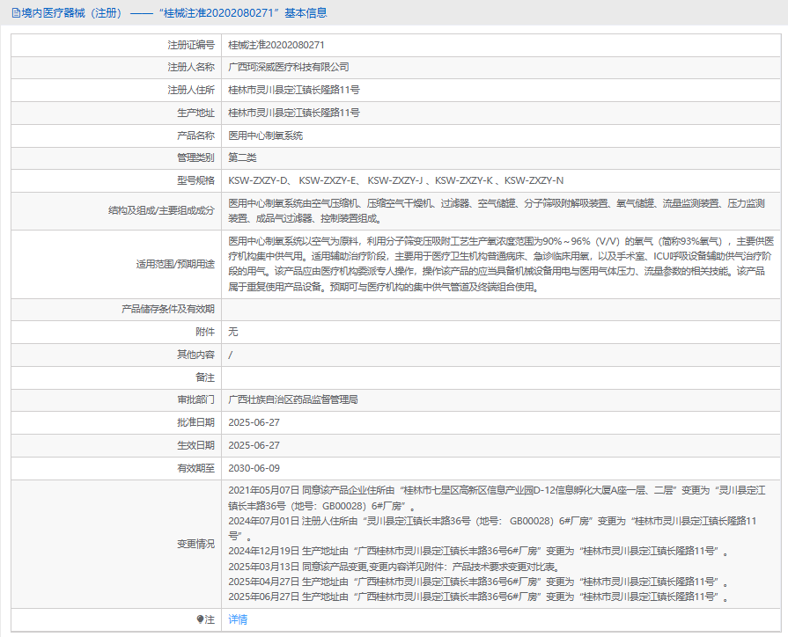Image resolution: width=788 pixels, height=637 pixels.
Task: Click the 注册人住所 address value
Action: click(x=294, y=90)
